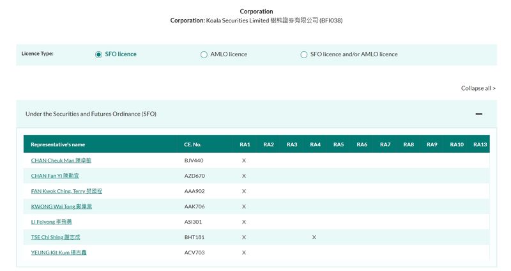Click the RA8 column header
This screenshot has height=271, width=511.
coord(409,144)
